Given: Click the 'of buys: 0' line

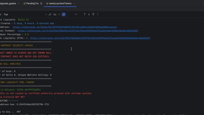Looking at the screenshot, I should click(9, 71).
